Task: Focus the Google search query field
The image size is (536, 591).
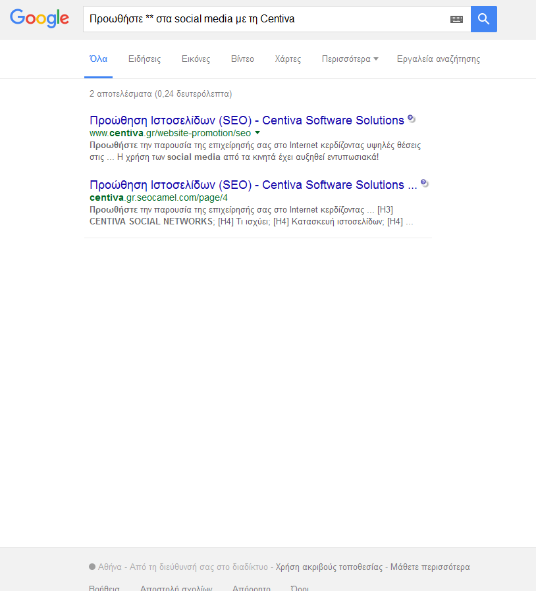Action: (277, 19)
